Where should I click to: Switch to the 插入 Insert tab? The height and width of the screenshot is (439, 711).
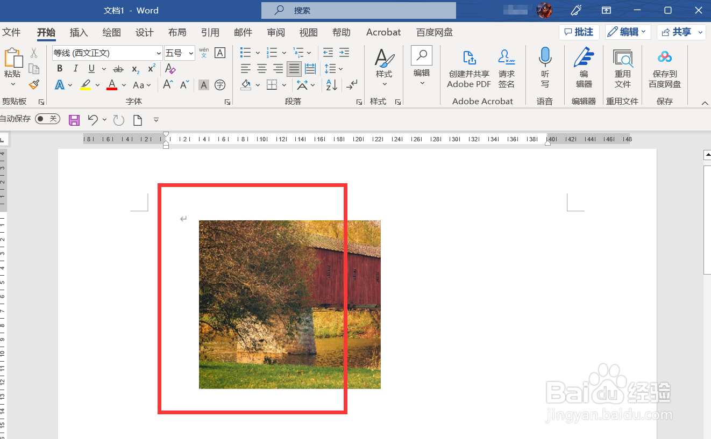(x=79, y=32)
